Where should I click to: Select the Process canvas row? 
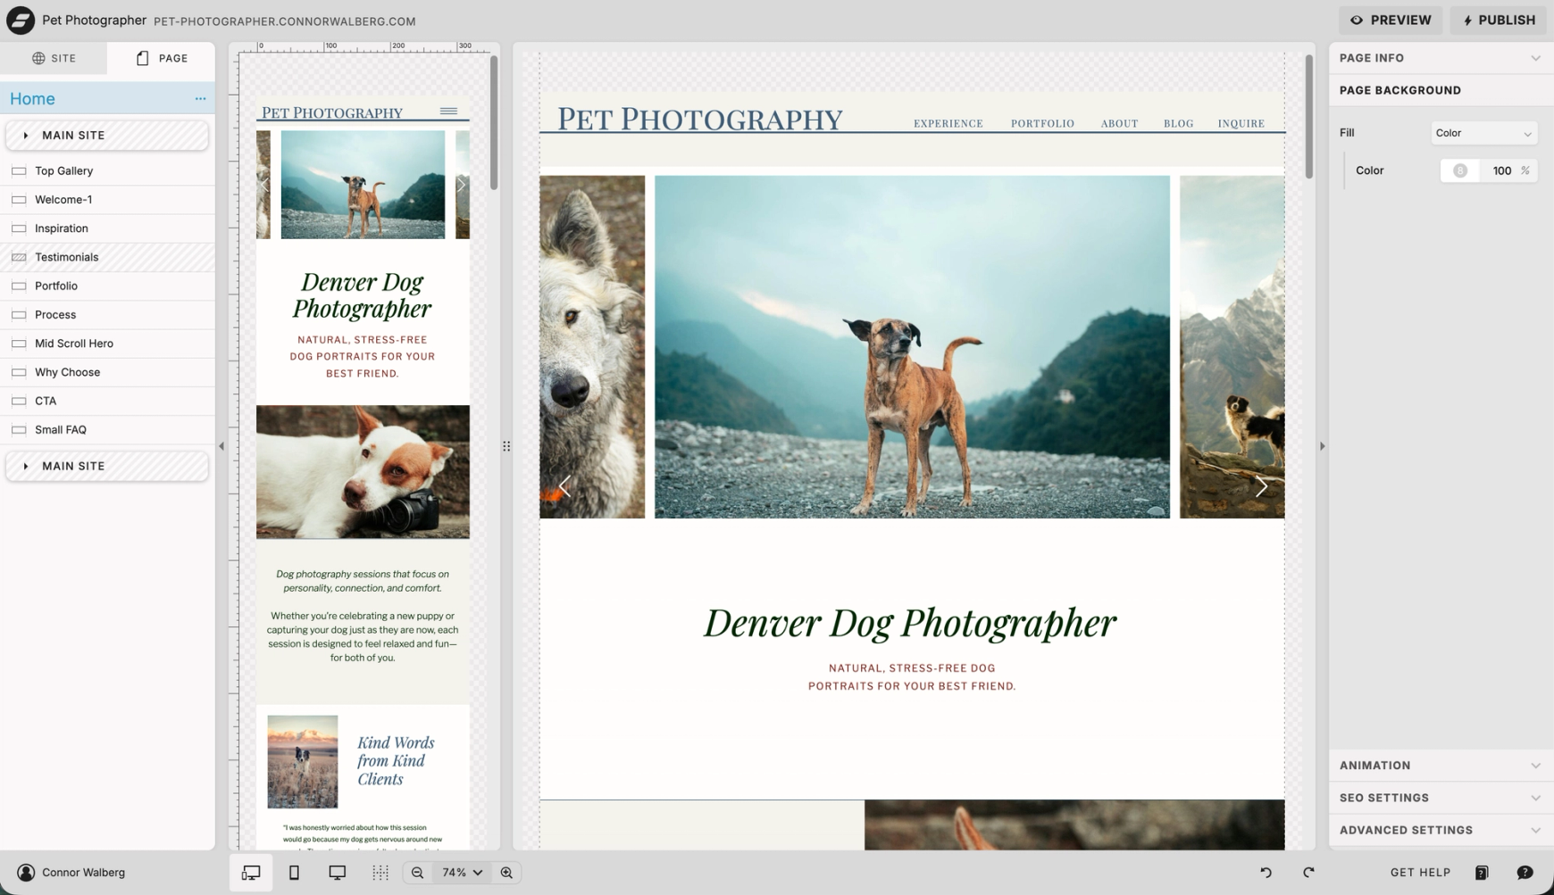107,314
